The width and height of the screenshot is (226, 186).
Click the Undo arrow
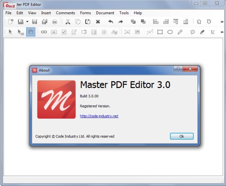[x=111, y=22]
